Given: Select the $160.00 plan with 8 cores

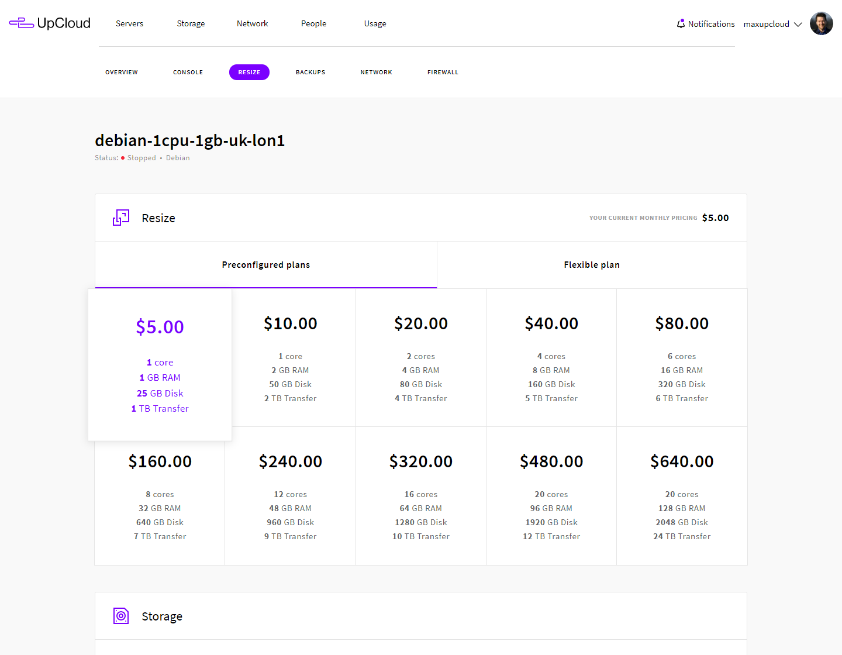Looking at the screenshot, I should 160,496.
